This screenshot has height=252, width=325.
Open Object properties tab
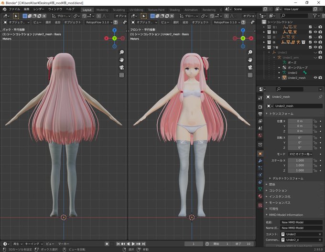260,154
